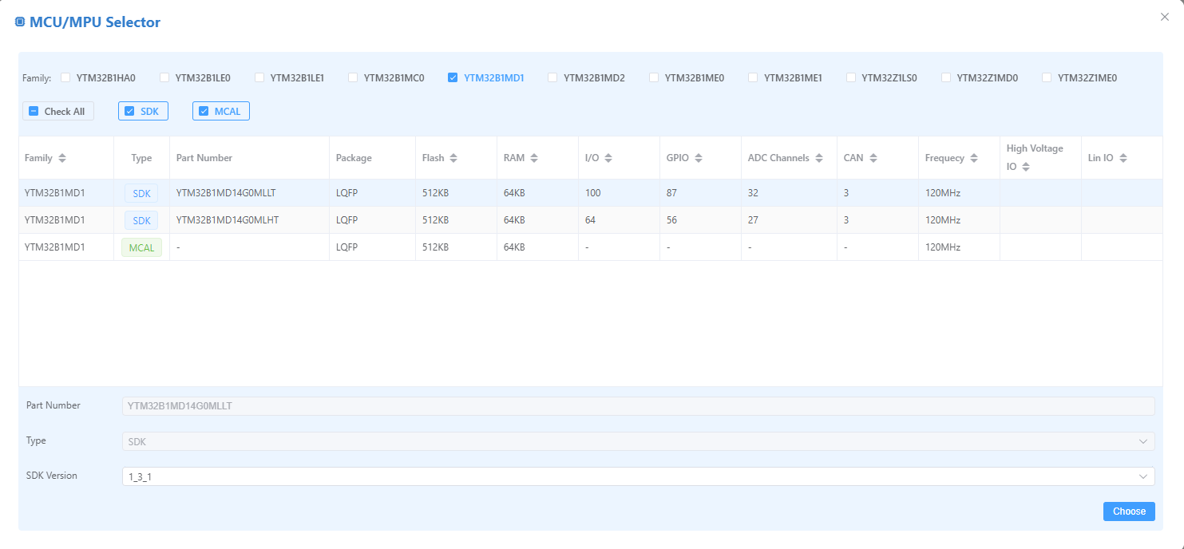Viewport: 1184px width, 549px height.
Task: Click the Part Number input field
Action: [x=638, y=406]
